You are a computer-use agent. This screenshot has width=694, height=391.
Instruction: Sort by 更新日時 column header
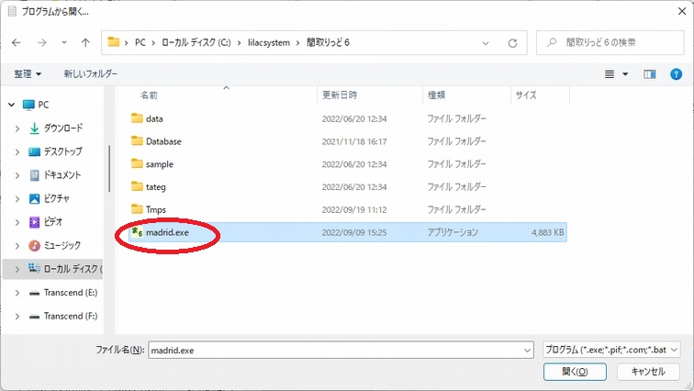tap(340, 95)
